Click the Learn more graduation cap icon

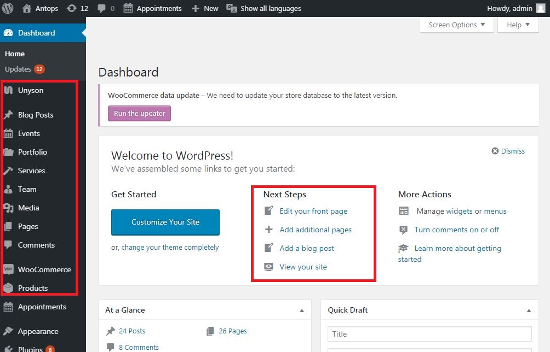(403, 249)
